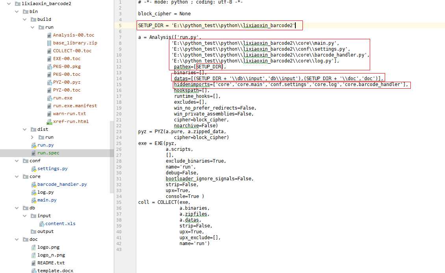The image size is (445, 273).
Task: Click the template.docx file icon
Action: click(x=34, y=271)
